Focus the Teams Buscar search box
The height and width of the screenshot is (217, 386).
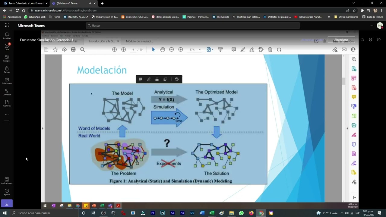point(193,26)
